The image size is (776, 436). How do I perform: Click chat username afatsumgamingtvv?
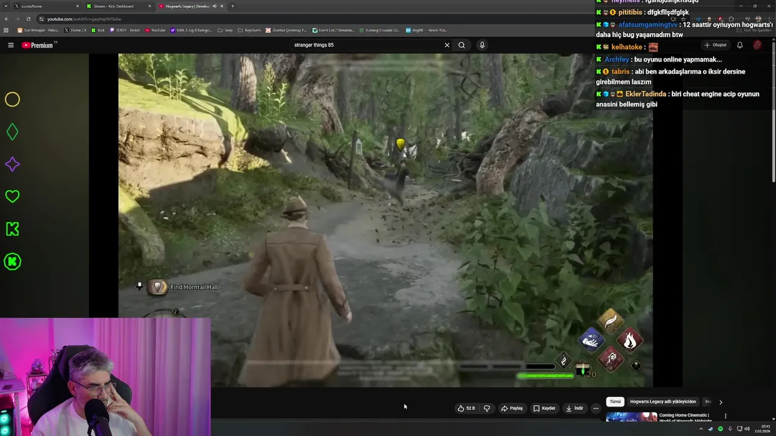point(647,25)
